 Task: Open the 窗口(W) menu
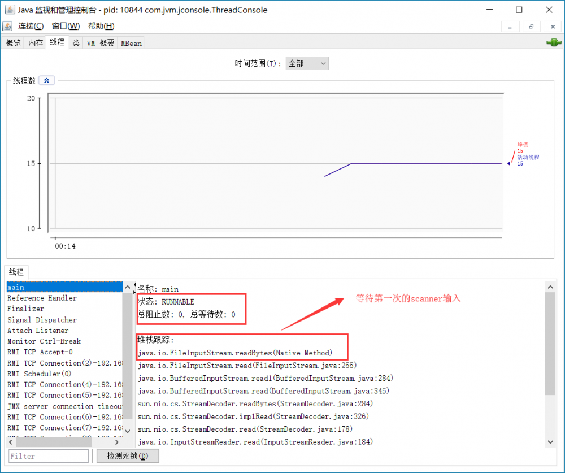click(x=64, y=26)
